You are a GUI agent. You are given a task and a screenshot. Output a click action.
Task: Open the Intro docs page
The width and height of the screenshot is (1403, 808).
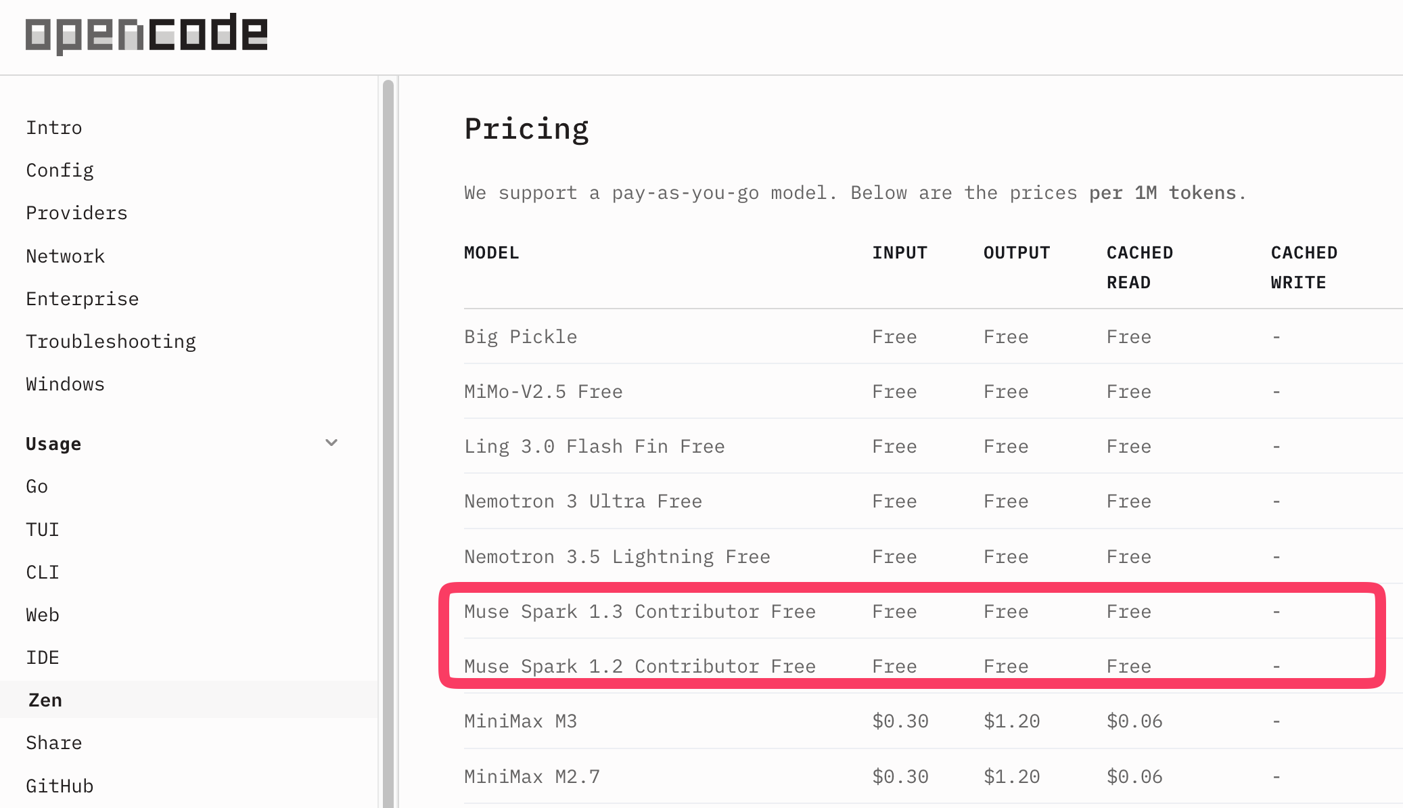54,127
